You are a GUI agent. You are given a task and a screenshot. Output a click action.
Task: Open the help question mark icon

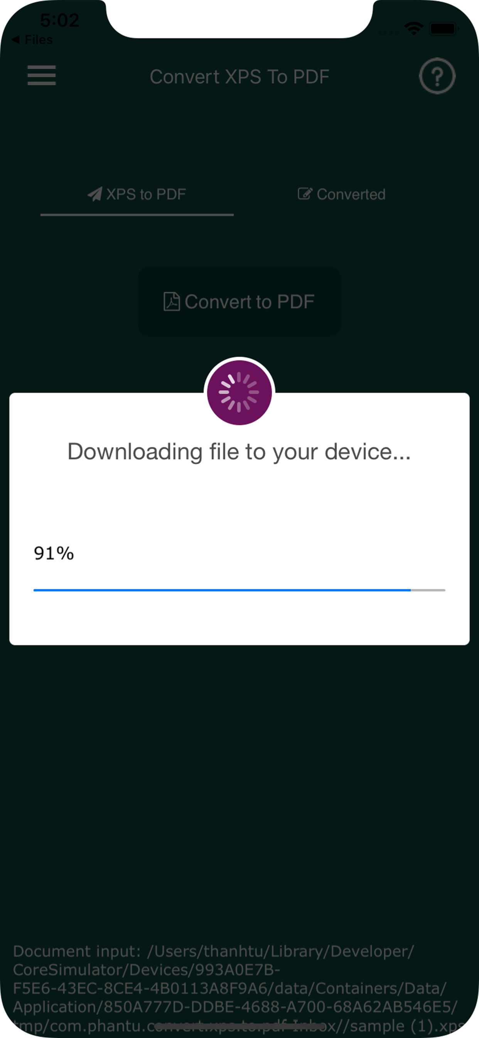click(x=437, y=76)
